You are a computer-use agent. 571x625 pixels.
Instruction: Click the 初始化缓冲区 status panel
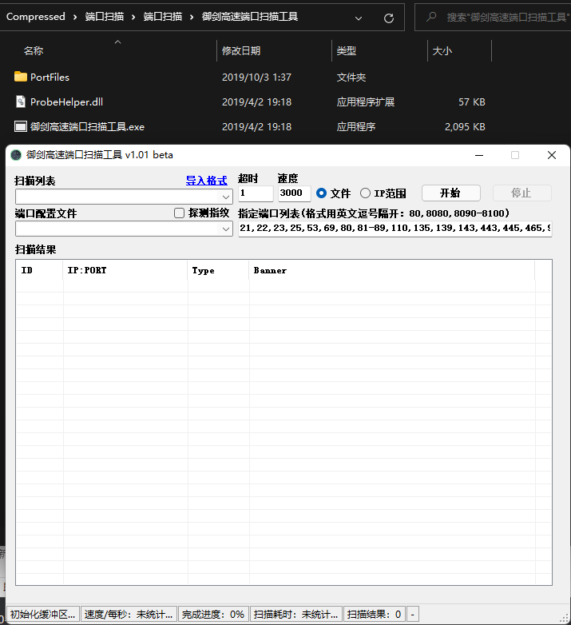pos(42,615)
